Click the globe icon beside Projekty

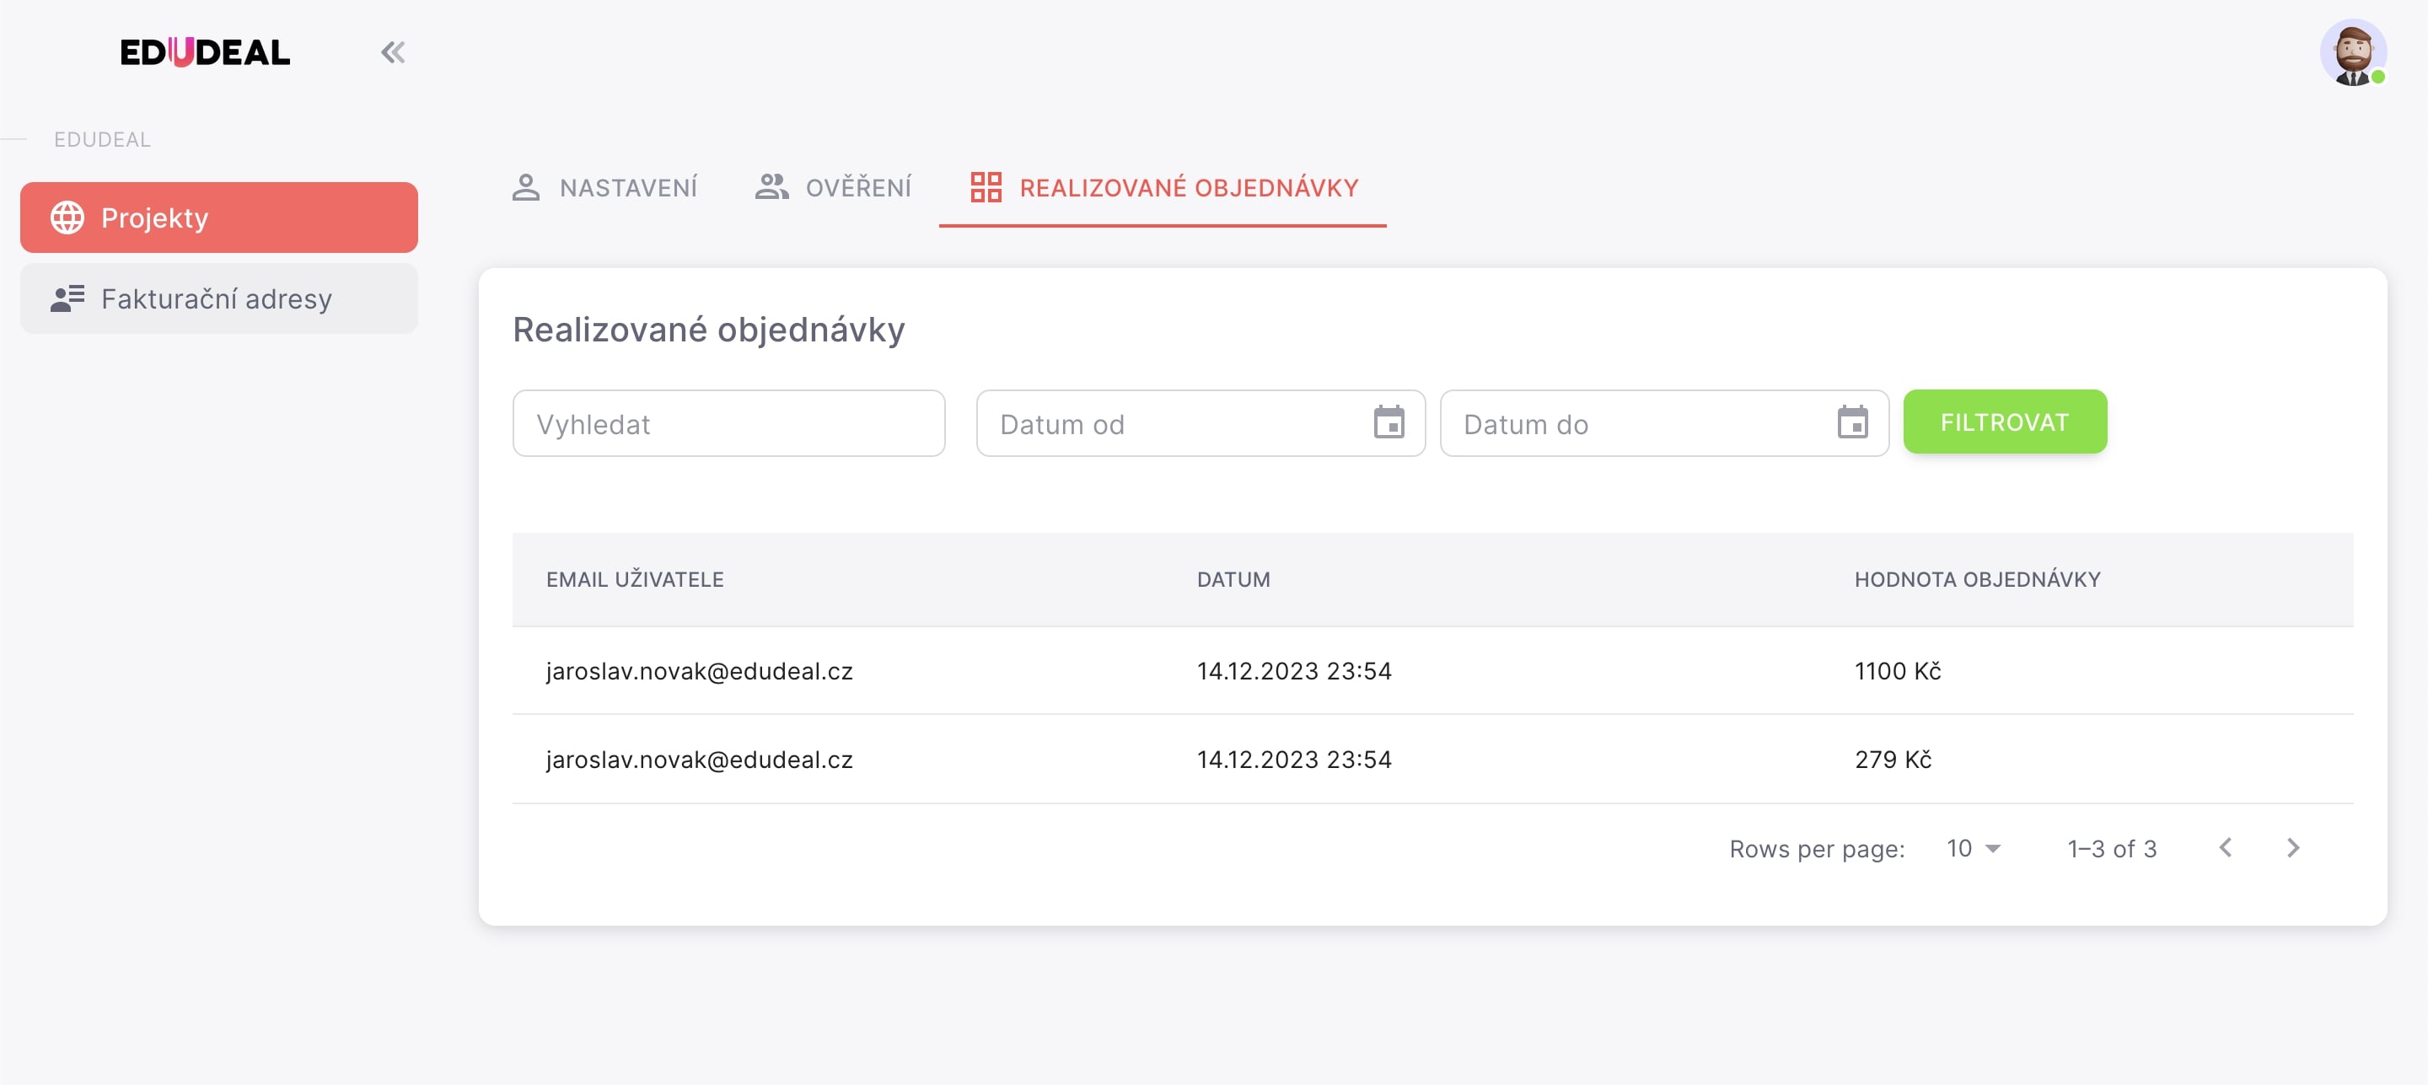[67, 218]
